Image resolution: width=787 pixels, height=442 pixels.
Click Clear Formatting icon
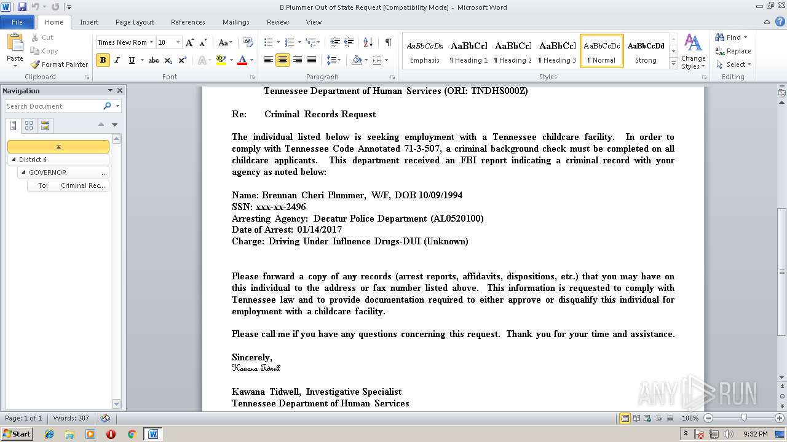click(x=248, y=42)
